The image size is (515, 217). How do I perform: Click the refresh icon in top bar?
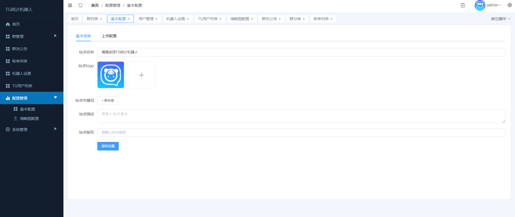coord(80,5)
